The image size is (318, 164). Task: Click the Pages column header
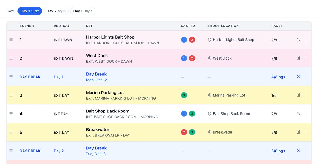pyautogui.click(x=277, y=26)
